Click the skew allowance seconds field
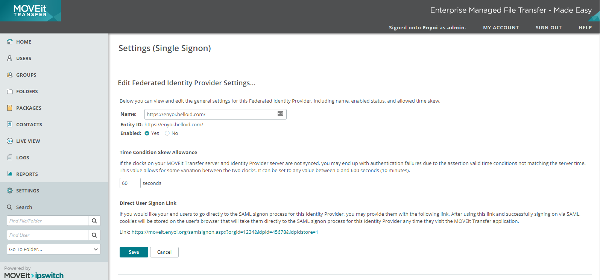Screen dimensions: 600x280 [x=130, y=183]
